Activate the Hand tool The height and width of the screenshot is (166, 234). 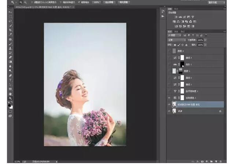point(10,93)
